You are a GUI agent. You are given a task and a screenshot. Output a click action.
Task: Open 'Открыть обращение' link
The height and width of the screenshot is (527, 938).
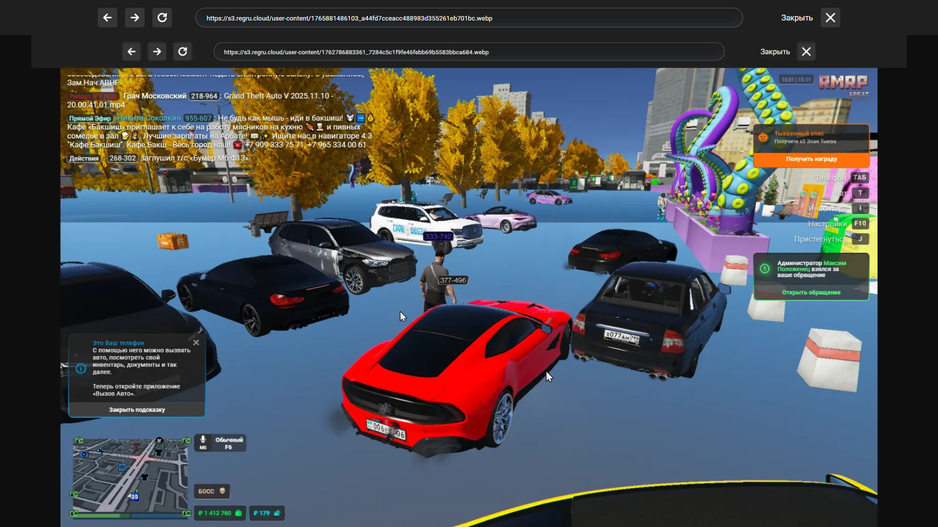811,293
